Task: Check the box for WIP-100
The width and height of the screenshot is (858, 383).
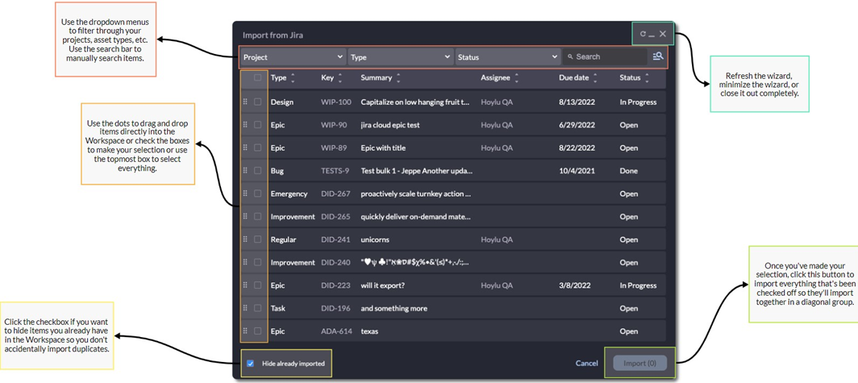Action: (x=258, y=102)
